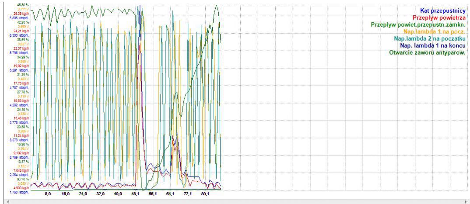This screenshot has height=204, width=470.
Task: Select legend entry 'Nap. lambda 1 na koncu'
Action: [x=432, y=45]
